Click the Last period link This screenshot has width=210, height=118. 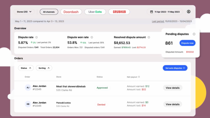point(158,21)
